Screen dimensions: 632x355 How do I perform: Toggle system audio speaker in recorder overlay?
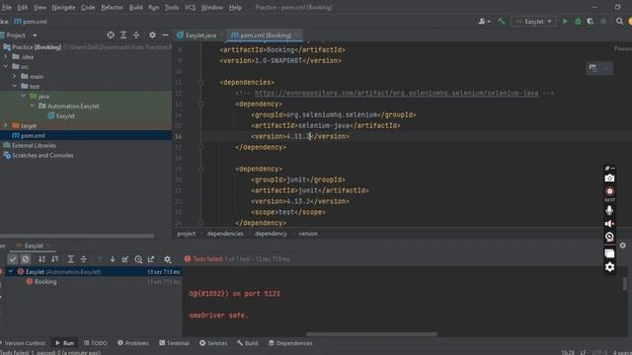point(609,224)
